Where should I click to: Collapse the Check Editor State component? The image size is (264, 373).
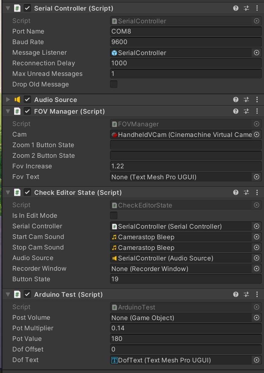point(8,192)
